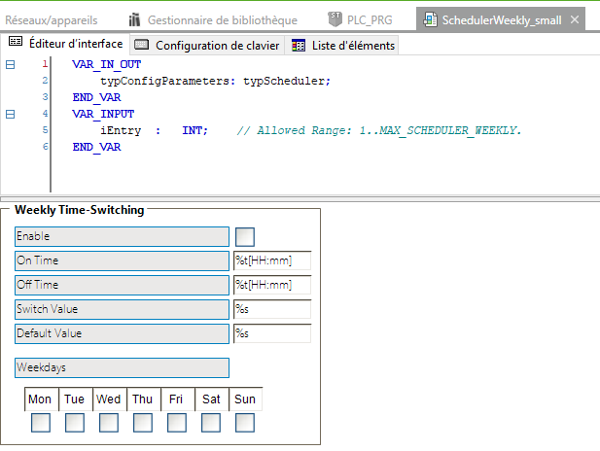Click the Off Time input field

tap(271, 285)
